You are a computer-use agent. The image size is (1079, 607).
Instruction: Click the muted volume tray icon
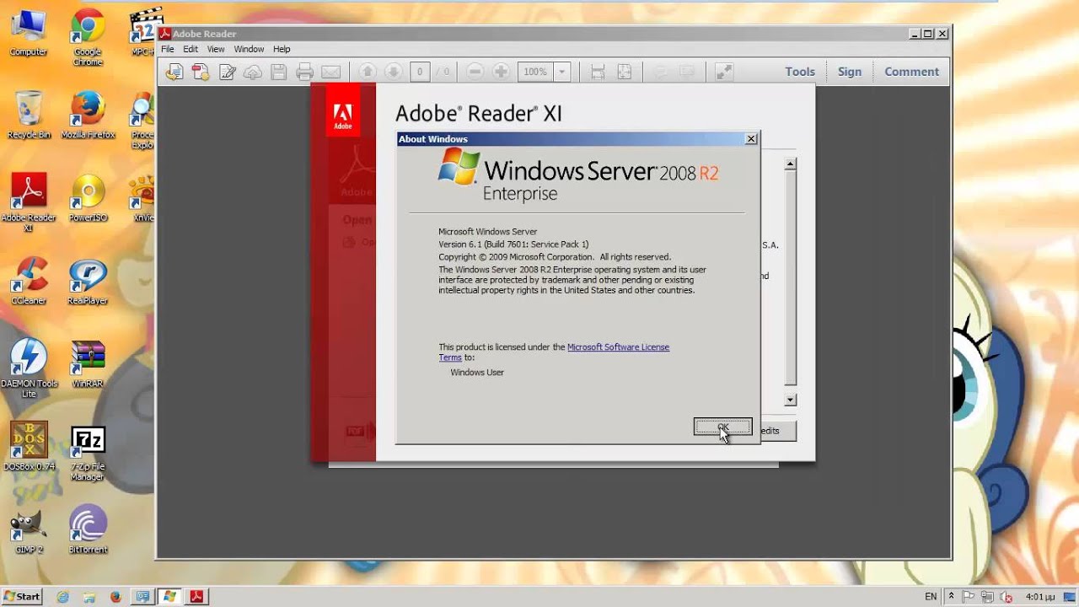tap(1005, 597)
